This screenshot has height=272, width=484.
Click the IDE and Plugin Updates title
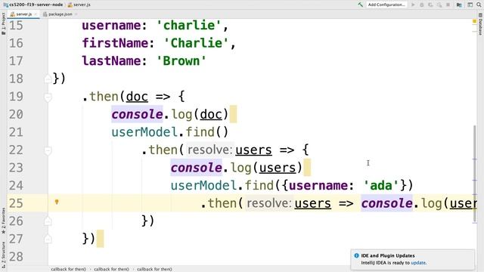pyautogui.click(x=388, y=255)
